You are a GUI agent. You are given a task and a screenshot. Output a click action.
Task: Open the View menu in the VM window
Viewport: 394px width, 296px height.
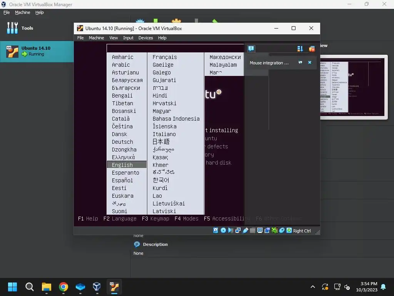(114, 38)
